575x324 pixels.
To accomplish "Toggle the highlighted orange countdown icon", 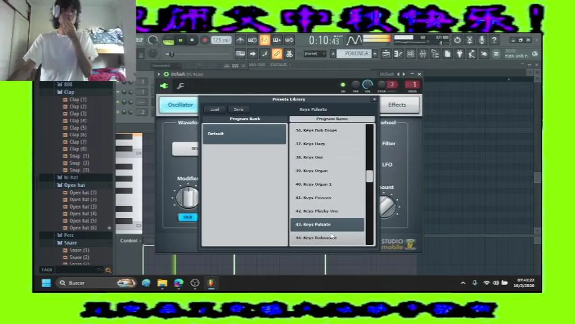I will [265, 40].
